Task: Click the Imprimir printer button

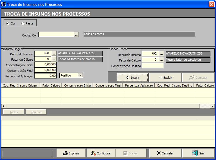Action: point(71,153)
